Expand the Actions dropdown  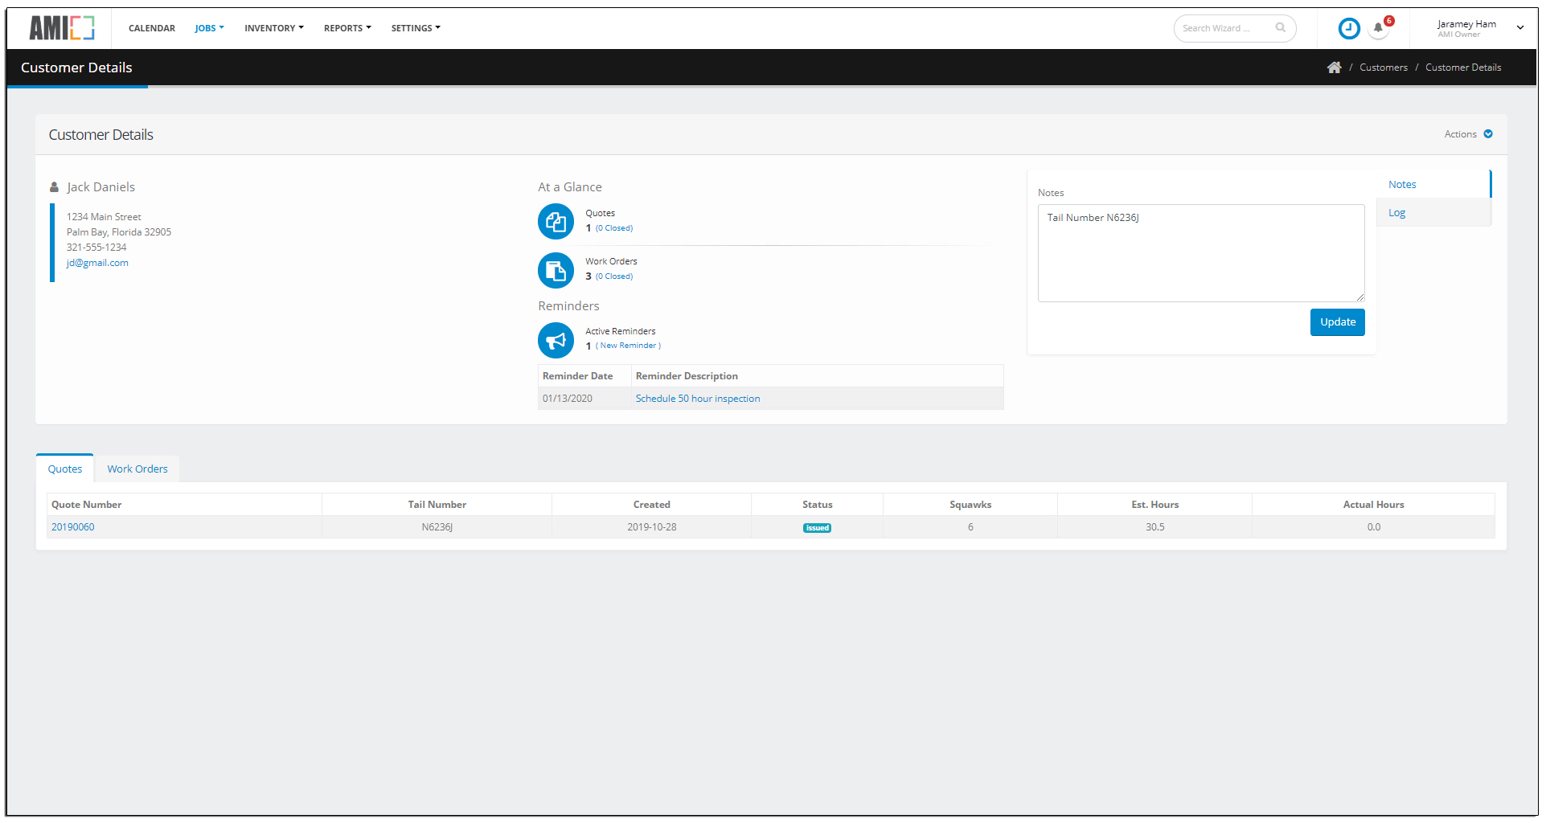(x=1468, y=134)
